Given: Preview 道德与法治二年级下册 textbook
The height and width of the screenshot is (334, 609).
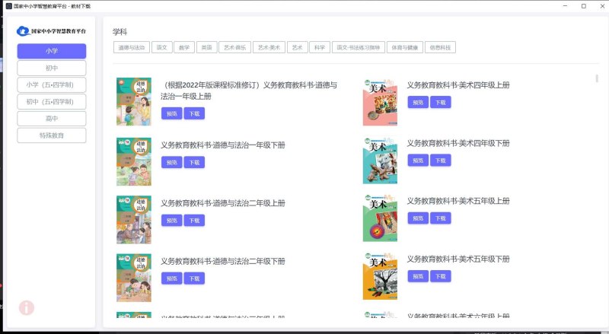Looking at the screenshot, I should [172, 278].
